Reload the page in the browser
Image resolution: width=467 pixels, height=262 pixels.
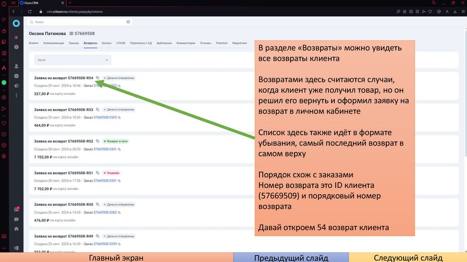click(x=30, y=11)
